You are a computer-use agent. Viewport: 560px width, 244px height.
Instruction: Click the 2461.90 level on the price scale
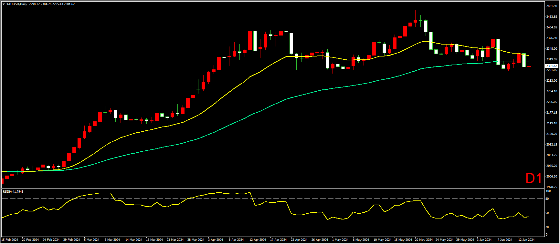click(552, 6)
